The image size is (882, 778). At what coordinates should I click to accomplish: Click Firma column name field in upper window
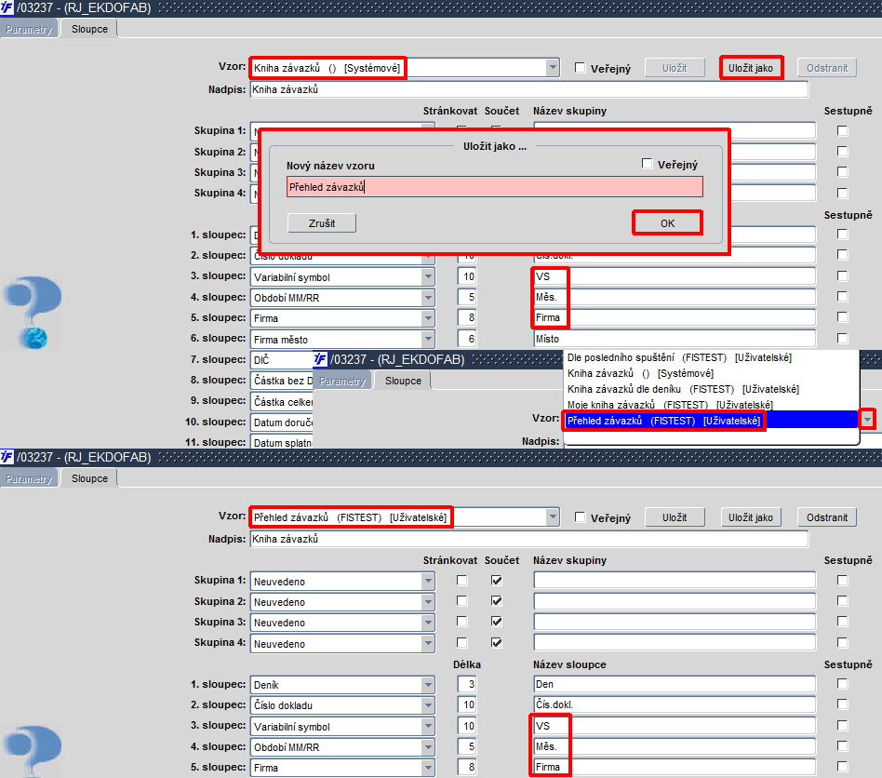pos(675,318)
